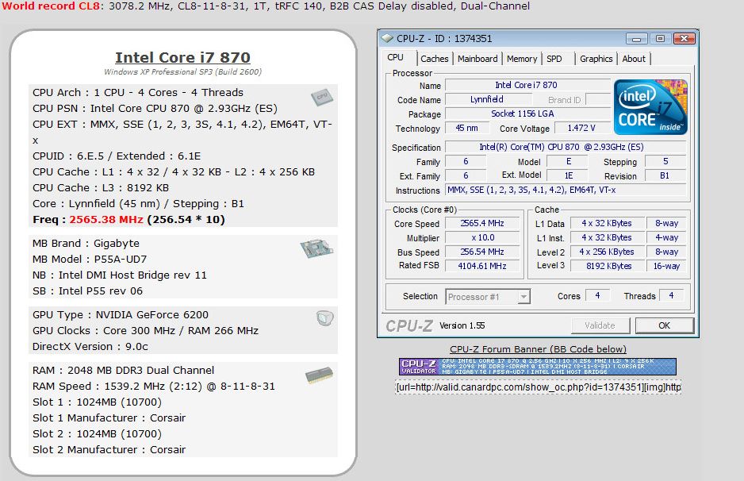The width and height of the screenshot is (744, 481).
Task: Switch to the Caches tab
Action: click(434, 59)
